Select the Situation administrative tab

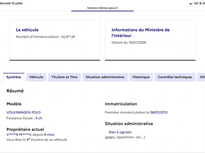point(105,77)
